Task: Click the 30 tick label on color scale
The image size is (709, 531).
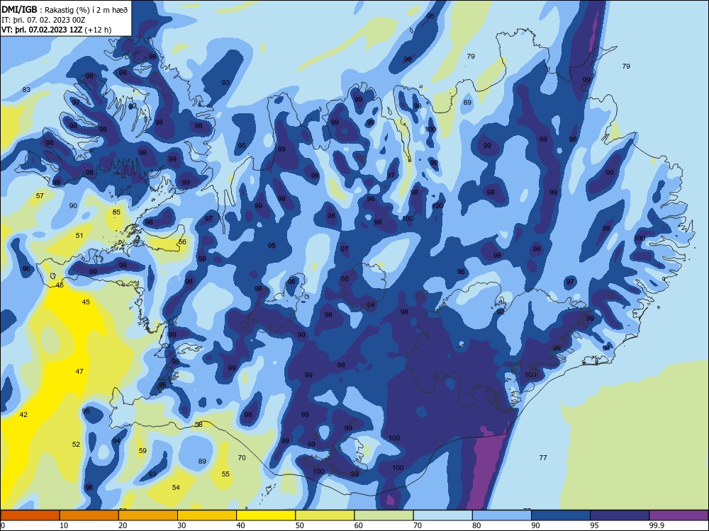Action: coord(182,525)
